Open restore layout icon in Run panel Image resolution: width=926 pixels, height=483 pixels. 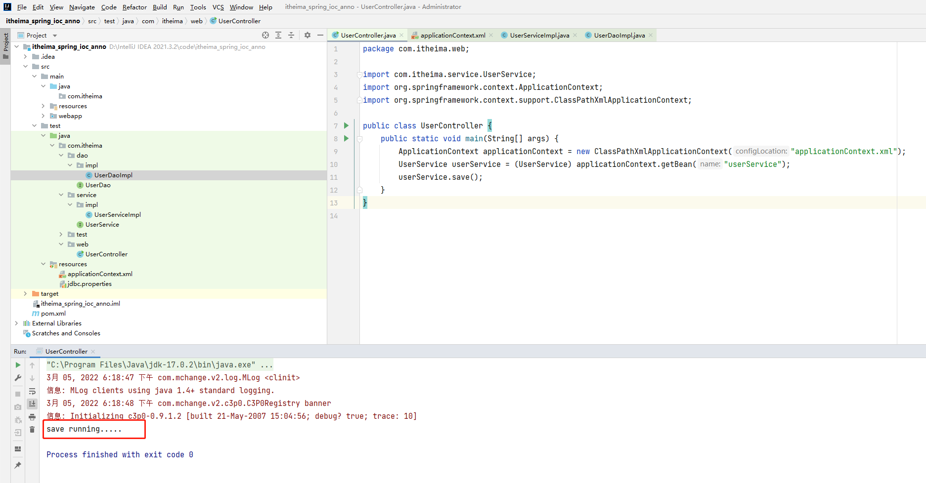tap(18, 449)
